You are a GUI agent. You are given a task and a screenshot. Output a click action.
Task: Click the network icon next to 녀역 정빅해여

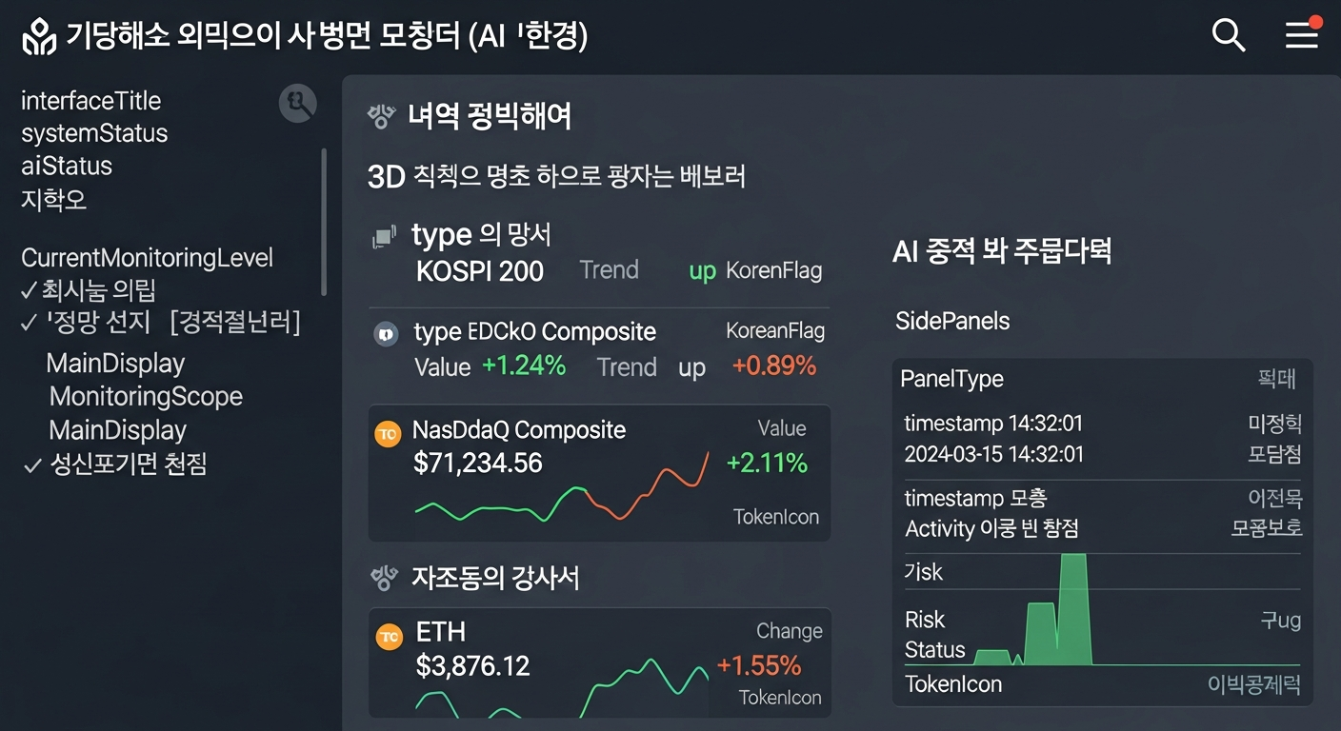pyautogui.click(x=380, y=117)
